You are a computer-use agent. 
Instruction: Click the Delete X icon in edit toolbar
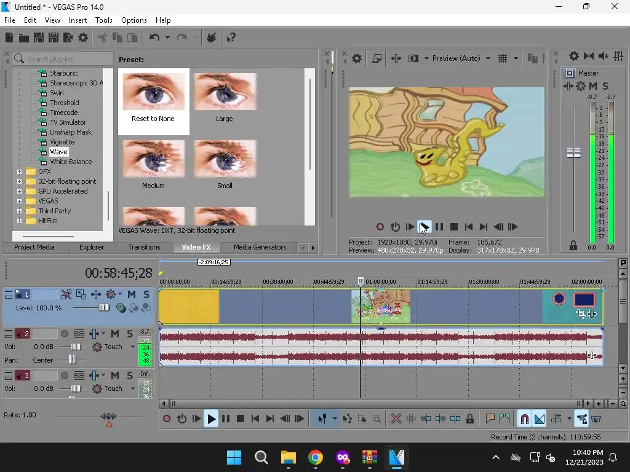click(396, 419)
